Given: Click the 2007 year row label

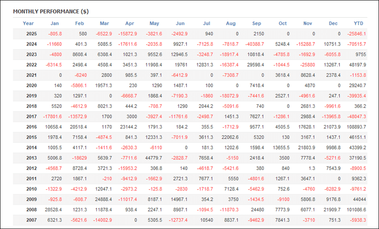Looking at the screenshot, I should coord(31,220).
